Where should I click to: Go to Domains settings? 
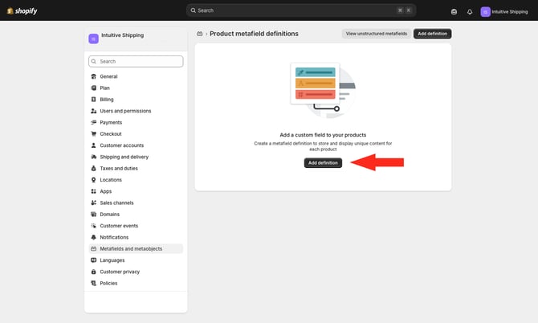click(136, 215)
